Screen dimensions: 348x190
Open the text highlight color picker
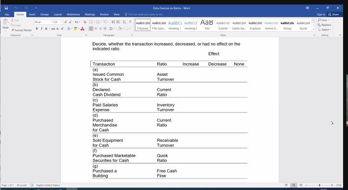tap(79, 29)
